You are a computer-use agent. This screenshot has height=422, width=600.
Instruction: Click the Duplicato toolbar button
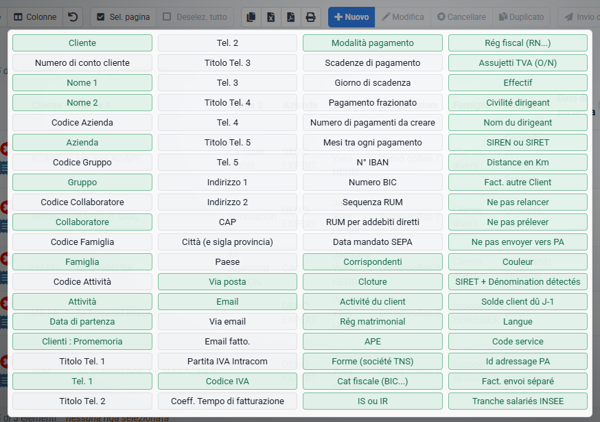[521, 17]
